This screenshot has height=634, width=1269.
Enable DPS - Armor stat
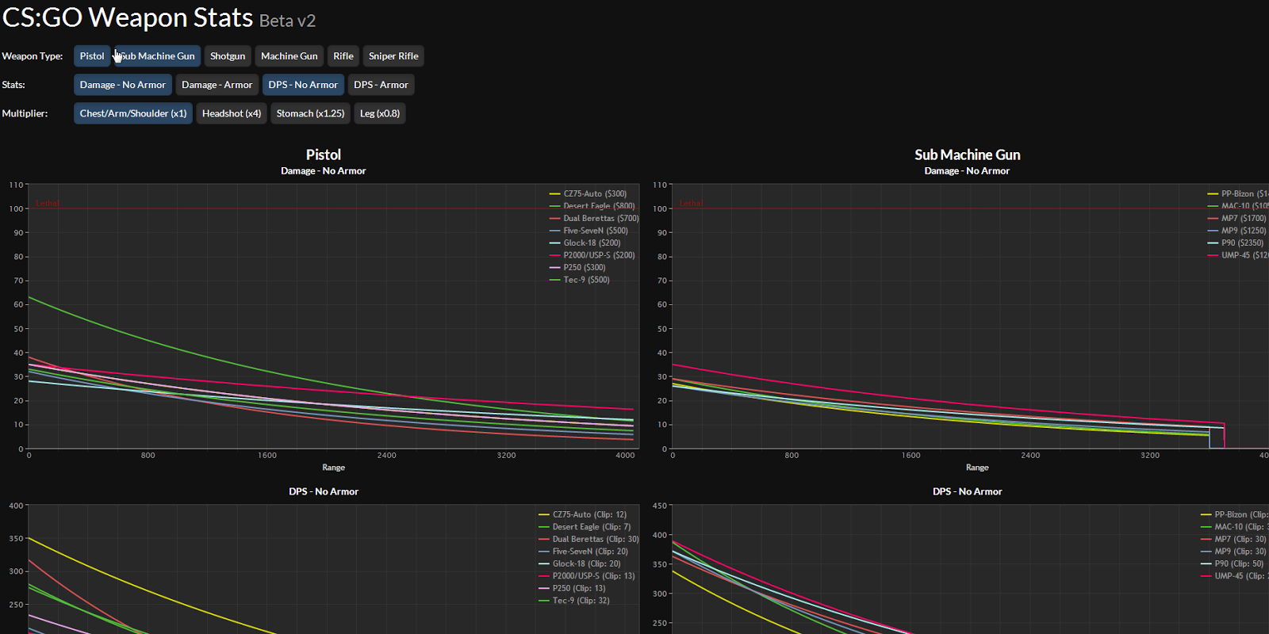(x=381, y=85)
